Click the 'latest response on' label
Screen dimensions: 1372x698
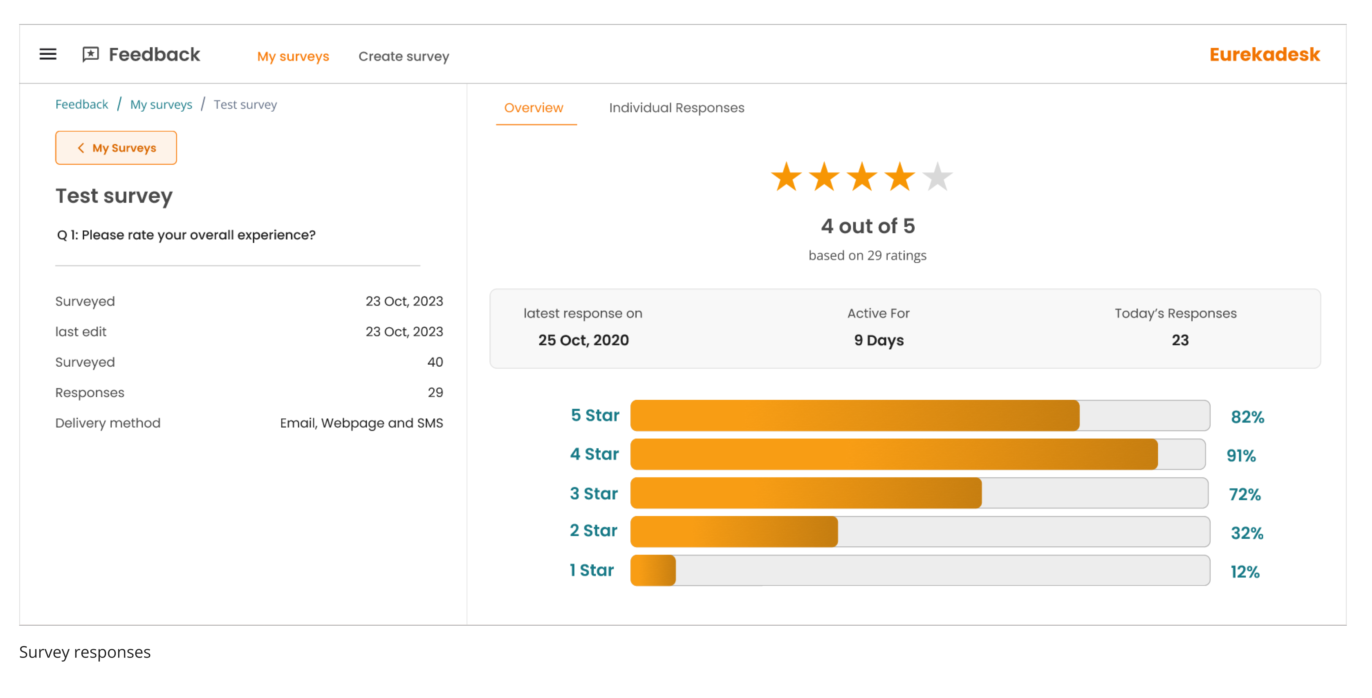click(583, 313)
